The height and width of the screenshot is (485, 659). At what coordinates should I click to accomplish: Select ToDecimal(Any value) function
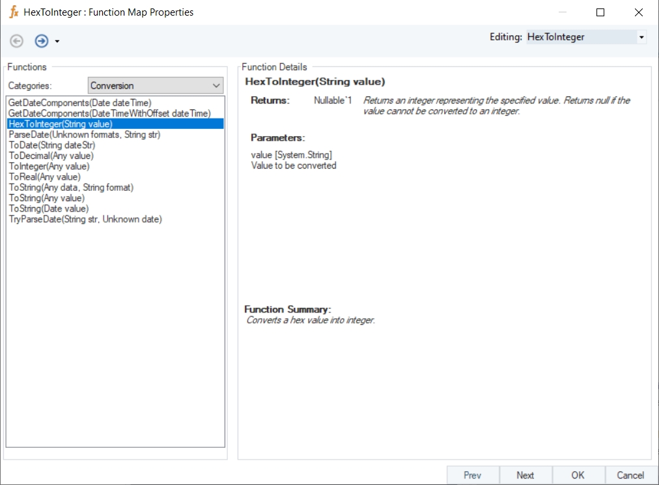click(51, 156)
